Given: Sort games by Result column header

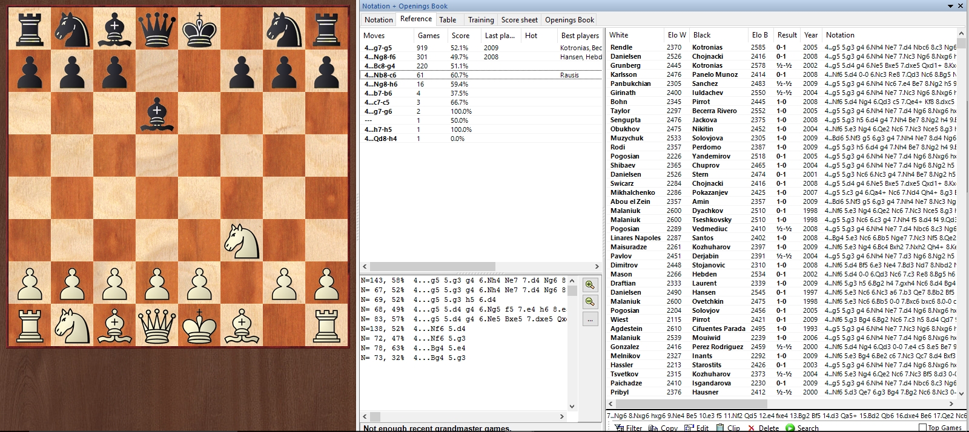Looking at the screenshot, I should [x=787, y=35].
